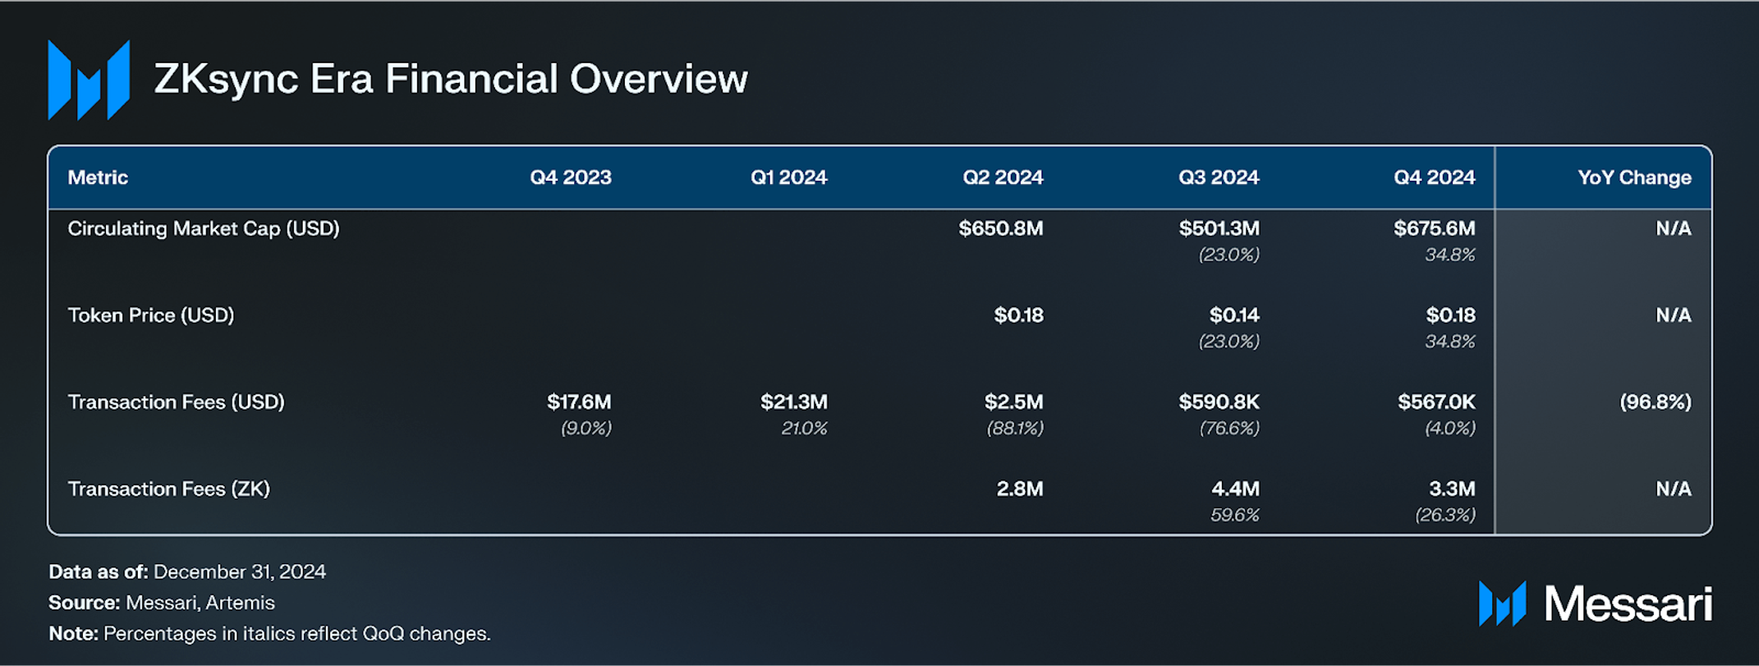Screen dimensions: 1759x666
Task: Click the Messari logo icon beside the title
Action: (89, 80)
